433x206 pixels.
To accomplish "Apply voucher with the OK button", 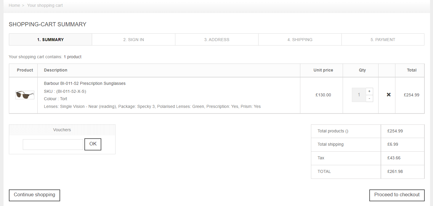I will pos(93,144).
